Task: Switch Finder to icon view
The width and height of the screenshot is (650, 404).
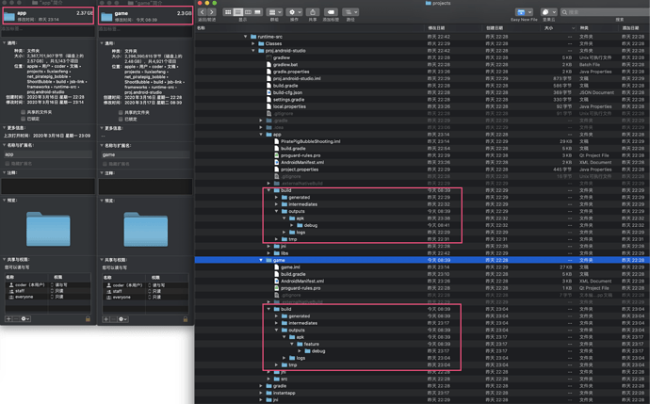Action: [228, 12]
